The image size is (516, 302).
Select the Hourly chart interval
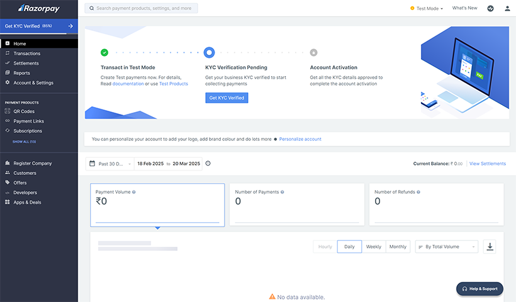click(325, 247)
